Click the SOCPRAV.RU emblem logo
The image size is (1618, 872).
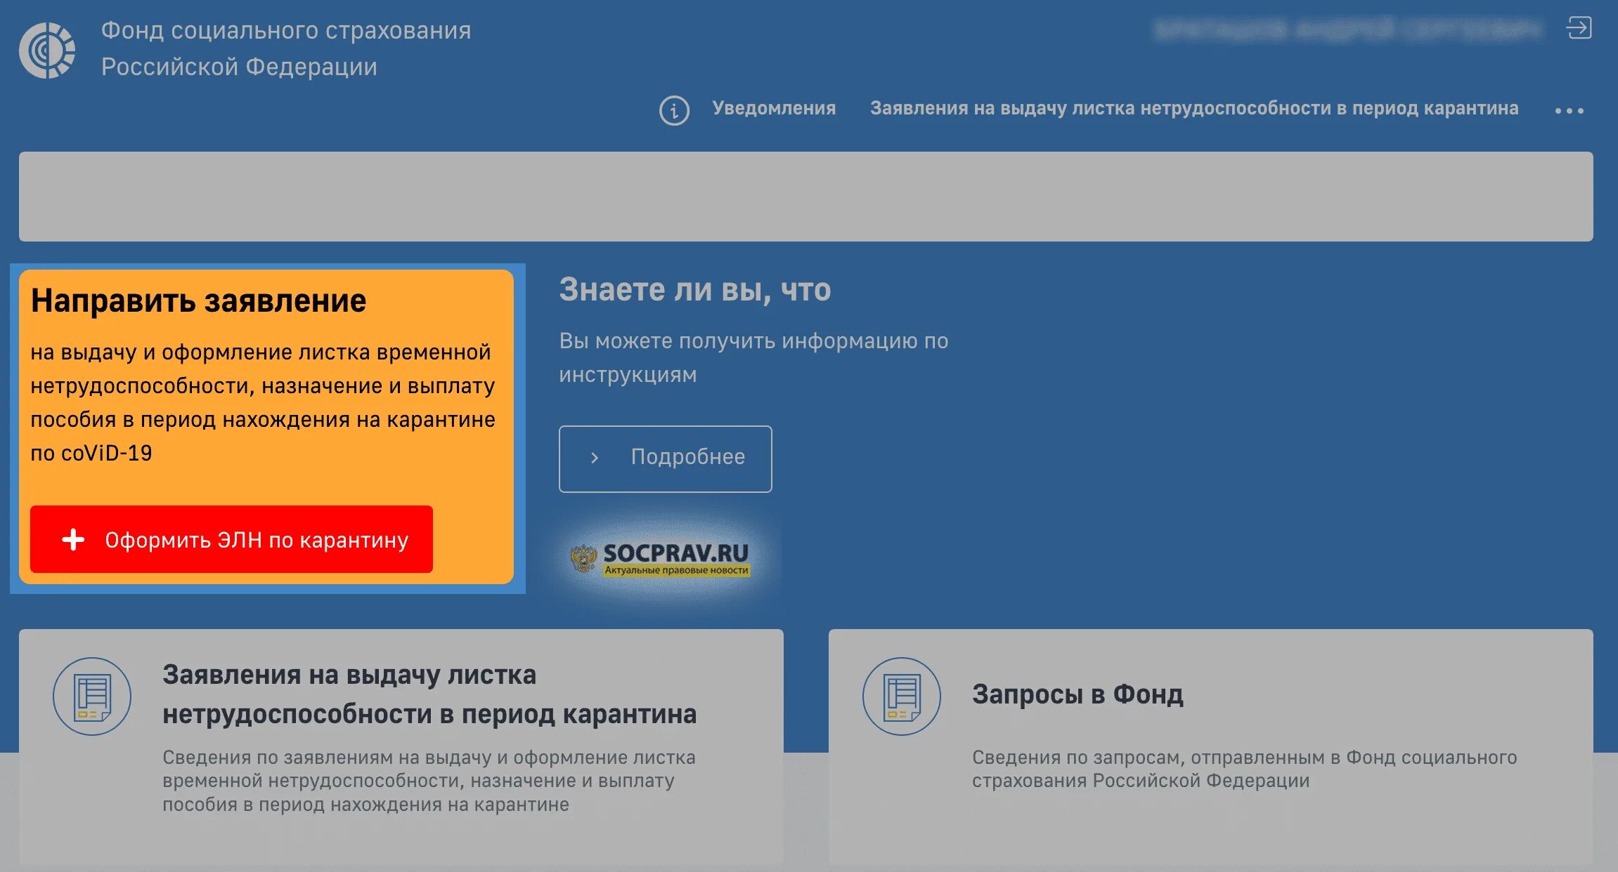point(583,559)
